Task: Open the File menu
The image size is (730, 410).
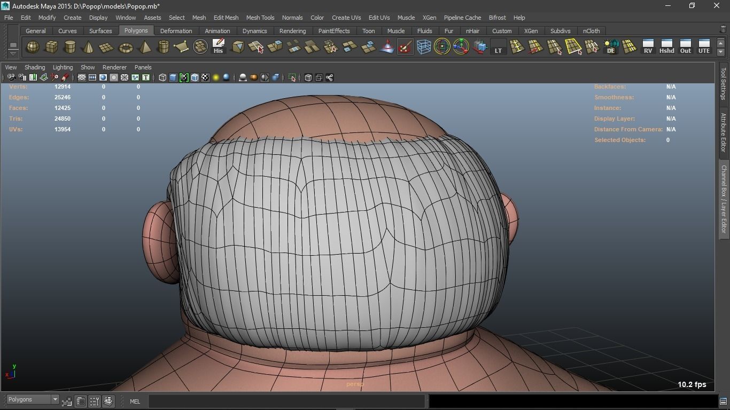Action: [9, 18]
